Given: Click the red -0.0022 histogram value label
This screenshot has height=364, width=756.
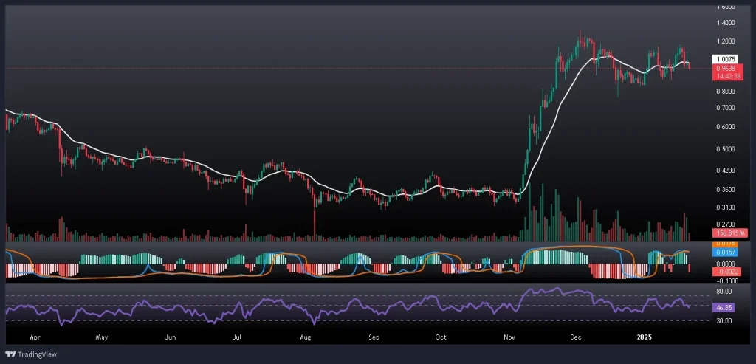Looking at the screenshot, I should [725, 271].
